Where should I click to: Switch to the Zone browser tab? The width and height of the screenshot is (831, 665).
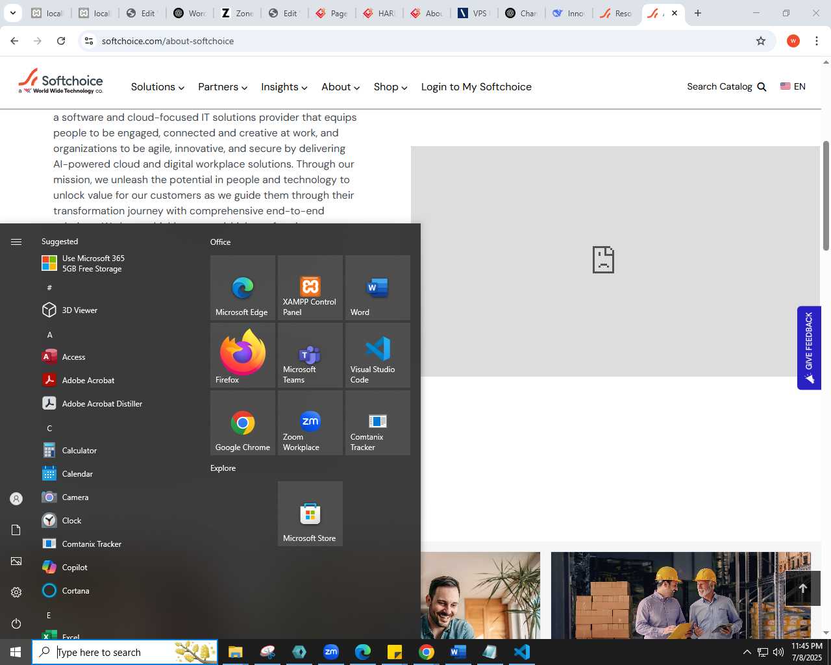click(x=238, y=13)
